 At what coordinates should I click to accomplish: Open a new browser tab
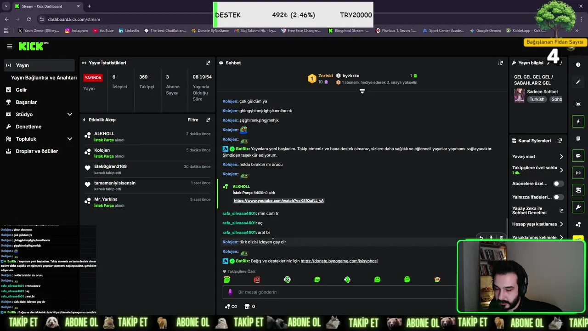89,6
